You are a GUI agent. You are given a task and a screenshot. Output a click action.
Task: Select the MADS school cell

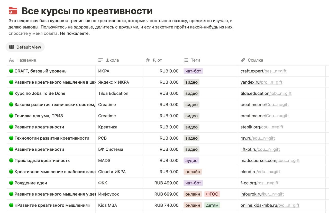pyautogui.click(x=119, y=161)
